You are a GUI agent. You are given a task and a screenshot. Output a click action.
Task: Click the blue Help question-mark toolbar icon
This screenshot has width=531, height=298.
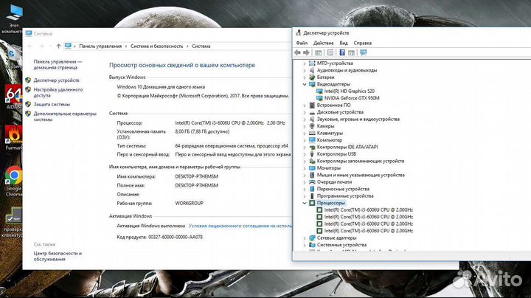[342, 52]
